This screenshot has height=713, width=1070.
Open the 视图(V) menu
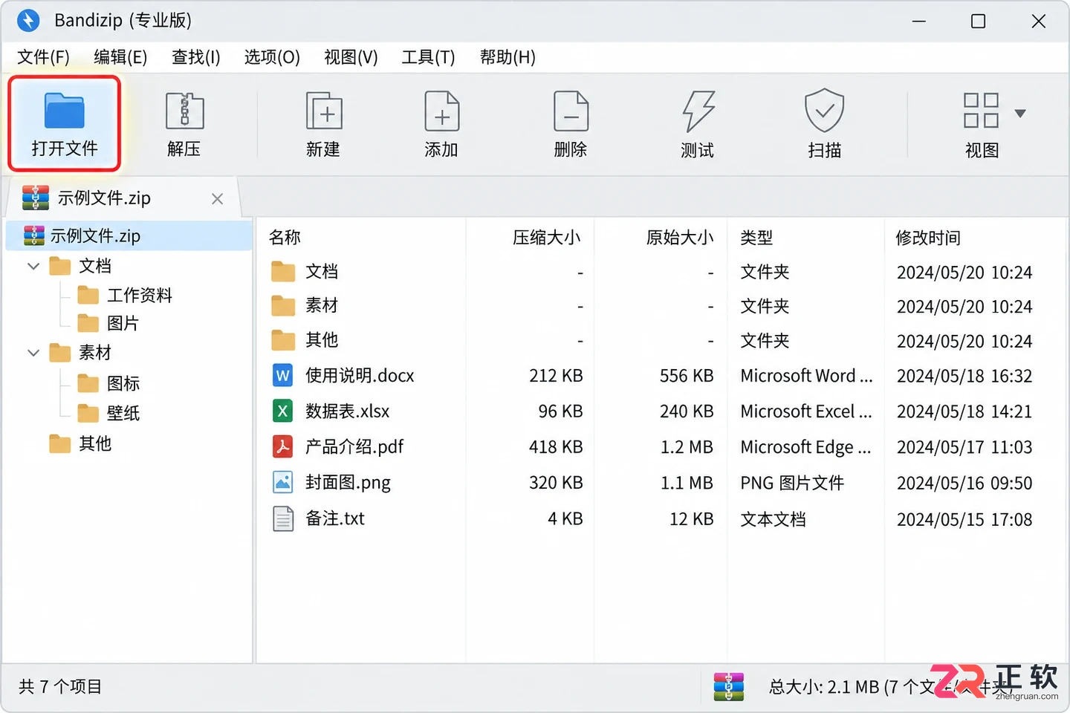(351, 57)
